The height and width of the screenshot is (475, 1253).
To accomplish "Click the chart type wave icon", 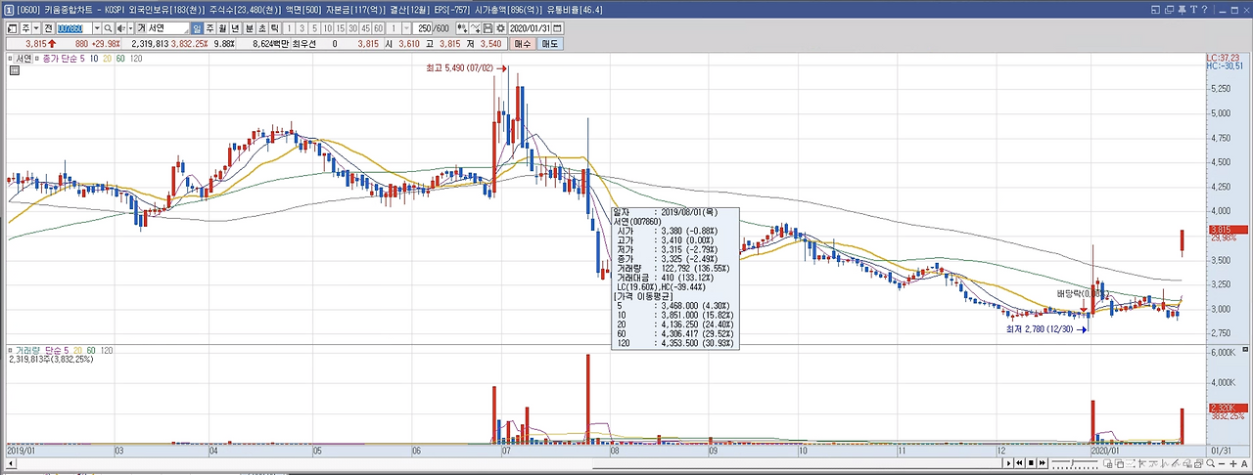I will point(475,28).
